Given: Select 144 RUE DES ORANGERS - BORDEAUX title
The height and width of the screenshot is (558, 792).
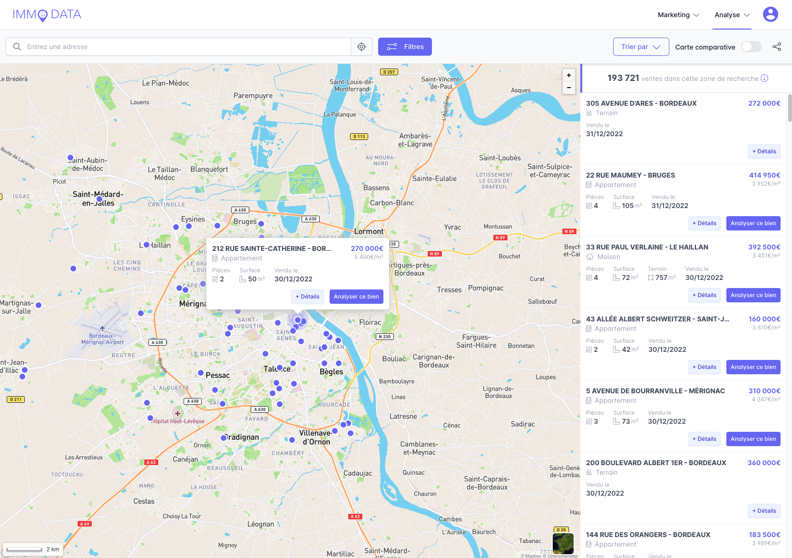Looking at the screenshot, I should click(x=648, y=535).
